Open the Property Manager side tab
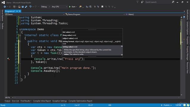Viewport: 190px width, 107px height. [187, 53]
